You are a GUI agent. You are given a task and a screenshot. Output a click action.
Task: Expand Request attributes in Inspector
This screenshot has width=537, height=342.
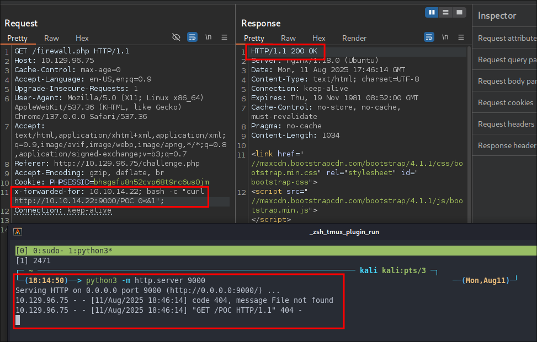point(504,38)
